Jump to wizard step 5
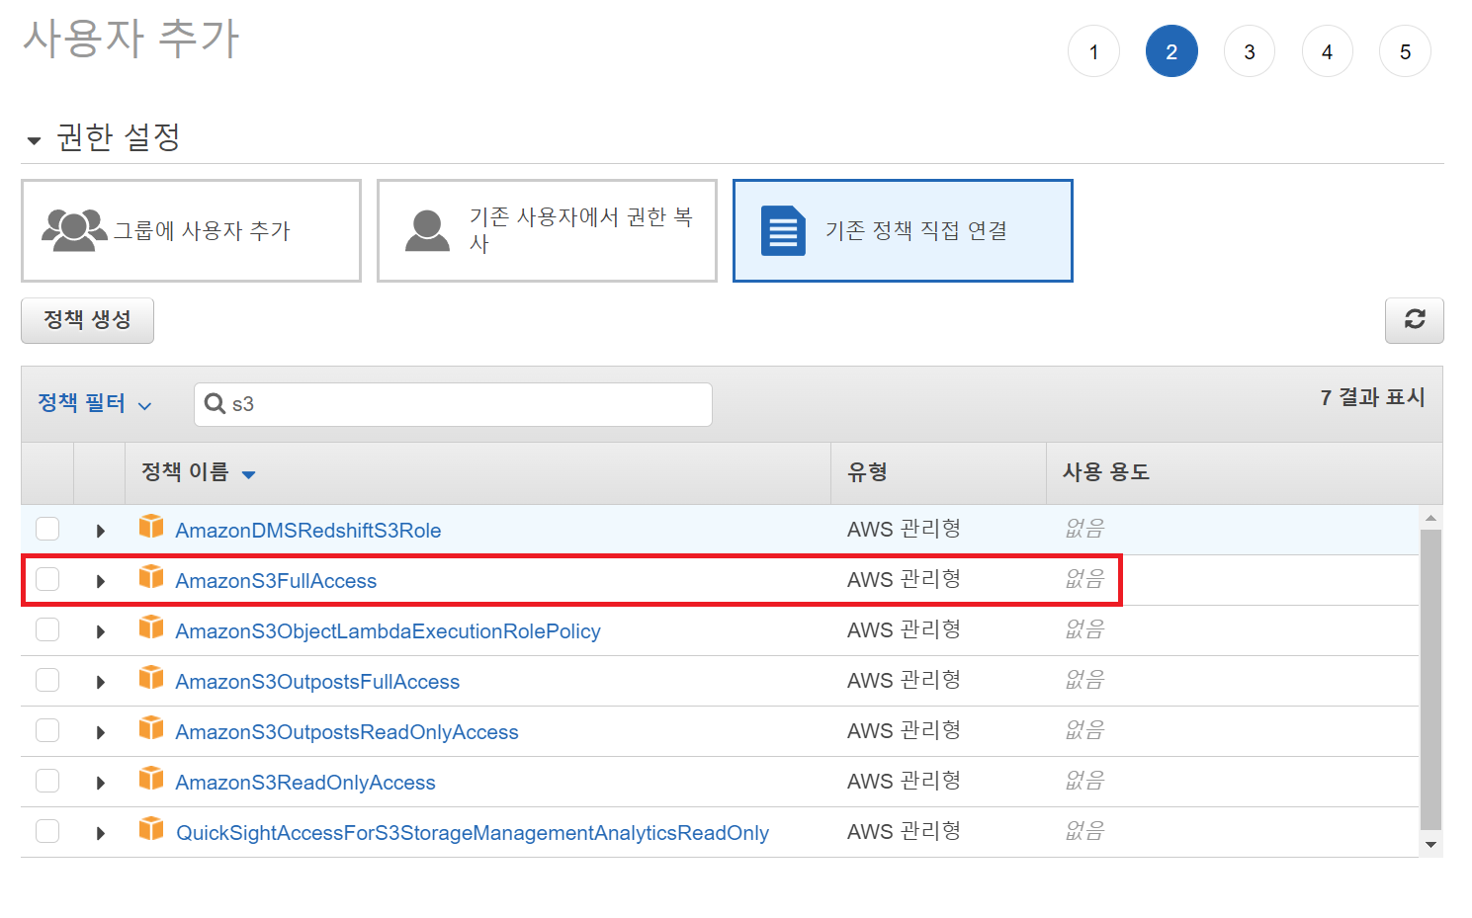The width and height of the screenshot is (1472, 918). (1405, 51)
